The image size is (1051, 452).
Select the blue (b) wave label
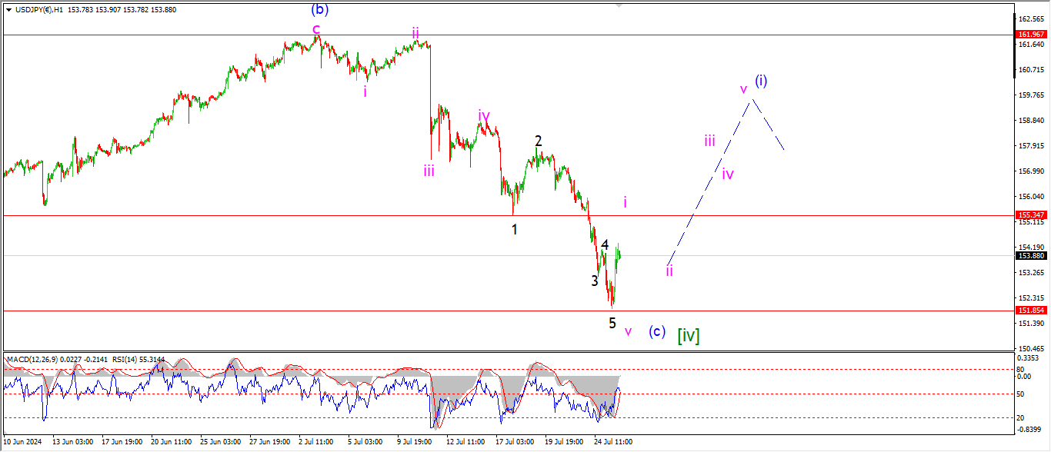click(320, 10)
